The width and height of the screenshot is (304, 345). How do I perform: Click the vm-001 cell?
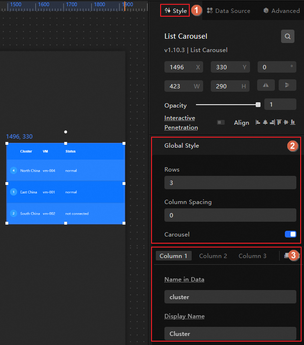[49, 192]
